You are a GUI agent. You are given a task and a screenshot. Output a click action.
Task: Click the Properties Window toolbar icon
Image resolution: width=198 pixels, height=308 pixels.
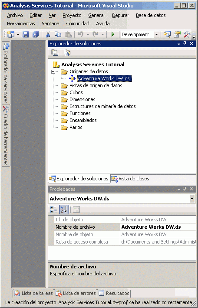[x=177, y=34]
